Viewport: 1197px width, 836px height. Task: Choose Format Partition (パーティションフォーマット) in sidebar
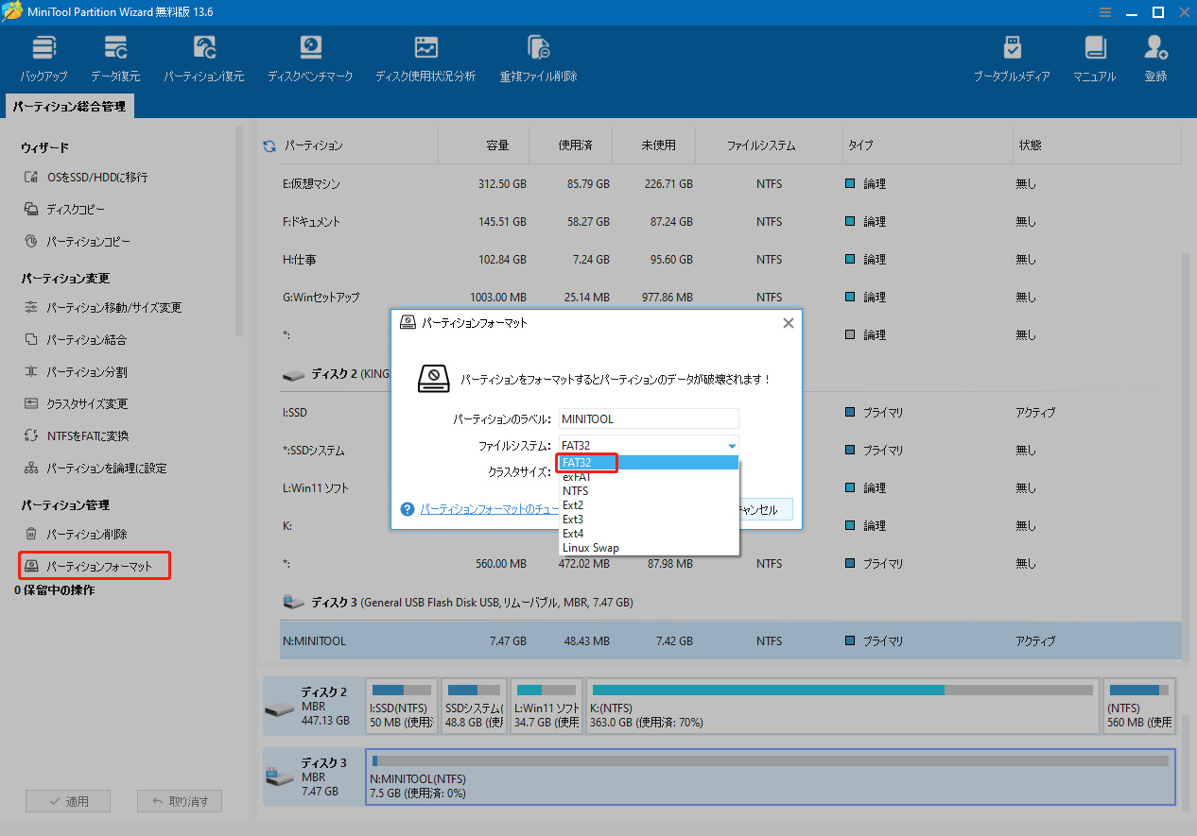[x=95, y=567]
